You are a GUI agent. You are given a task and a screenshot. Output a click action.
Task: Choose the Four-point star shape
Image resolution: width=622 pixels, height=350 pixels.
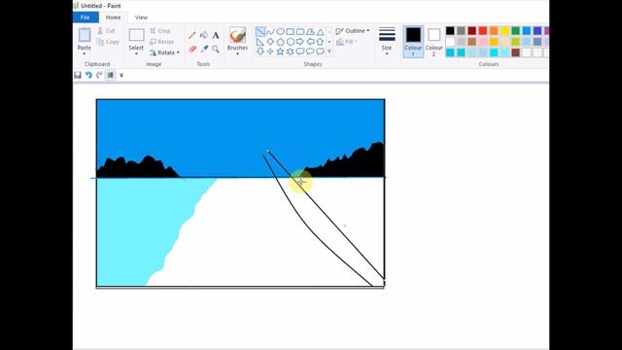point(270,52)
